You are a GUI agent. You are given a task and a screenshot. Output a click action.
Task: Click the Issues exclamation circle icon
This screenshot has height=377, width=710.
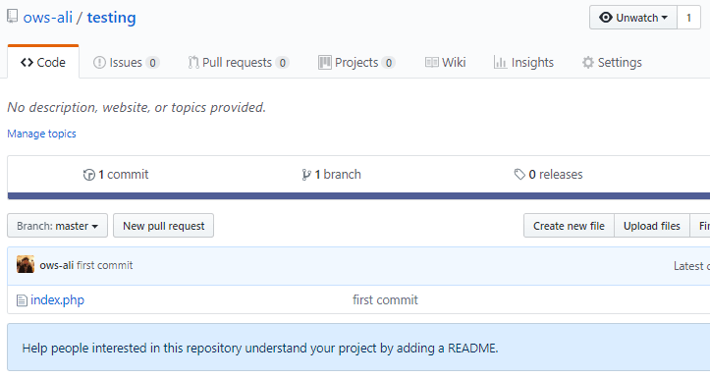[x=99, y=63]
